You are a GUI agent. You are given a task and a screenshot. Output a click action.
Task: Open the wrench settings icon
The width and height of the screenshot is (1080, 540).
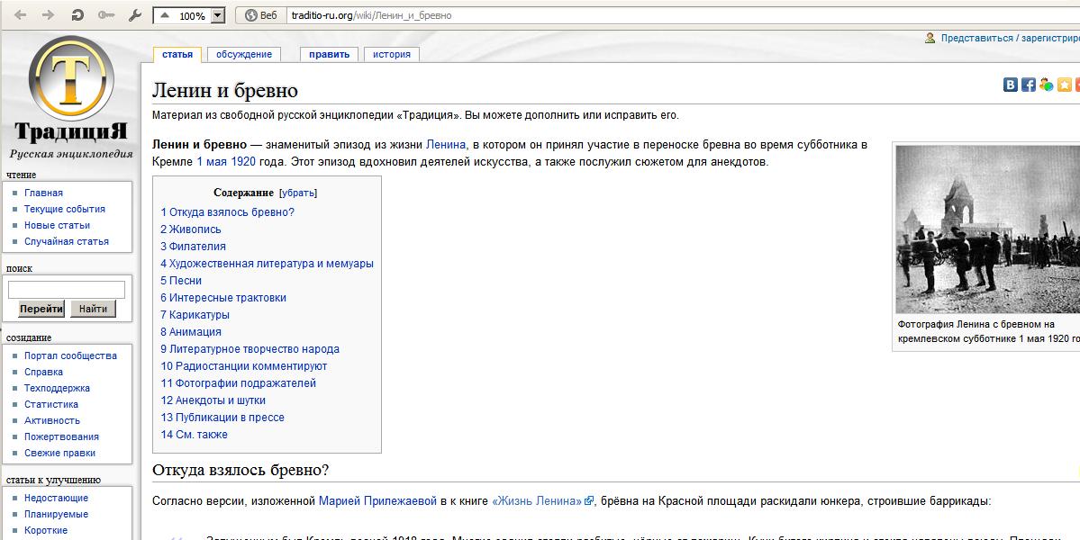135,15
